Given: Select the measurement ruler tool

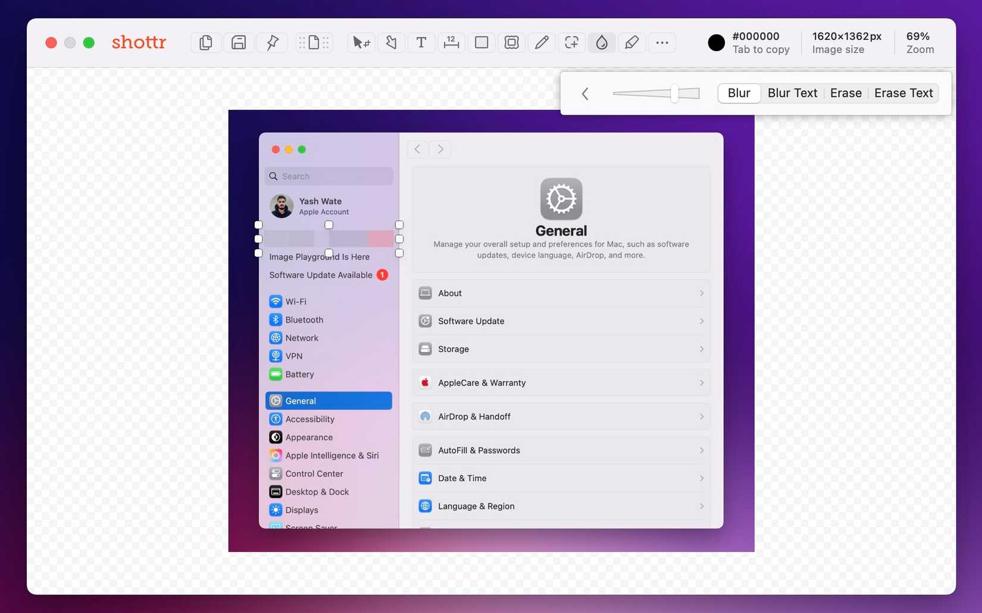Looking at the screenshot, I should [451, 42].
